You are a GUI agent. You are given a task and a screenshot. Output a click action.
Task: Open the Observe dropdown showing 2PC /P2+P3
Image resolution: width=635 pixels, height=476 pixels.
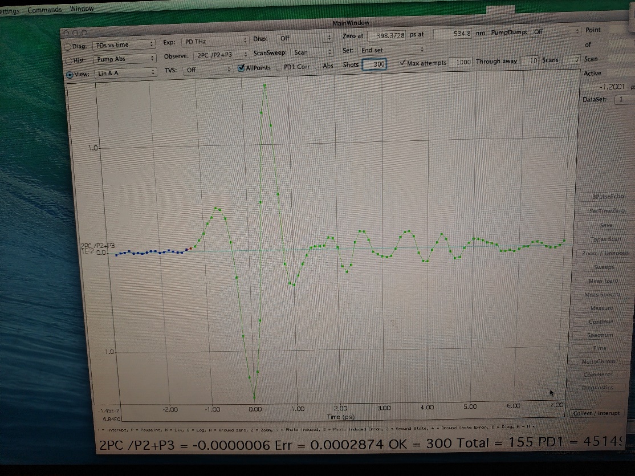[221, 55]
